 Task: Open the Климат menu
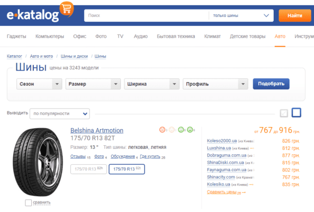pos(212,37)
